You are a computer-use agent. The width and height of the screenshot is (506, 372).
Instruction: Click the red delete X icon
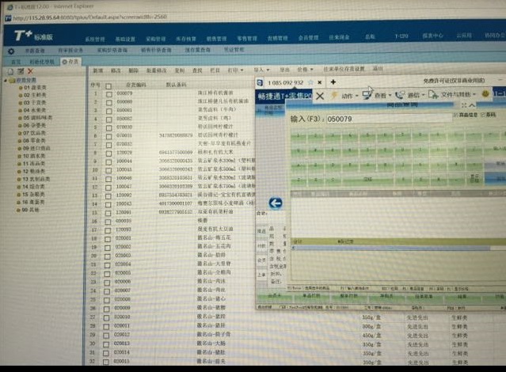[30, 71]
